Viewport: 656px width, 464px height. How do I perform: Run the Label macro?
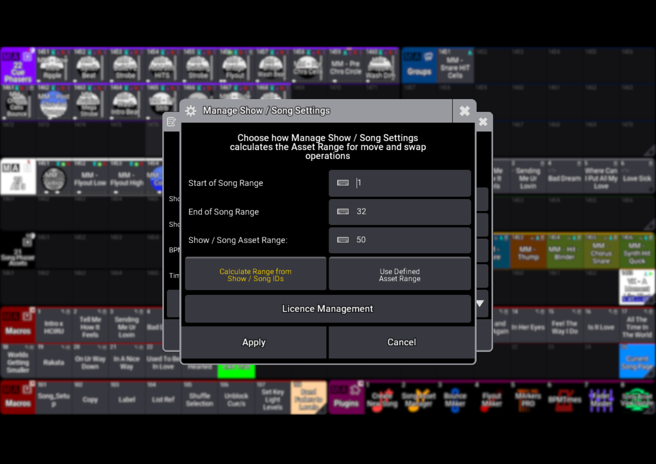(x=126, y=398)
